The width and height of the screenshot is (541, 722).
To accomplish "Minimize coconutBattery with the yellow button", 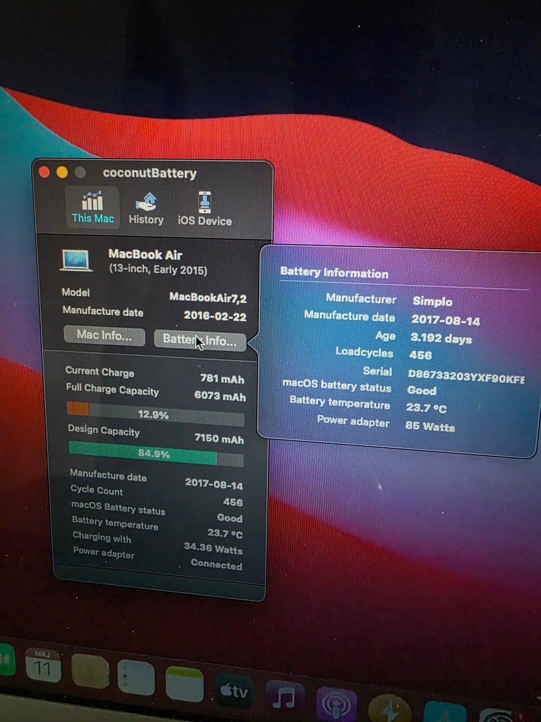I will tap(62, 172).
